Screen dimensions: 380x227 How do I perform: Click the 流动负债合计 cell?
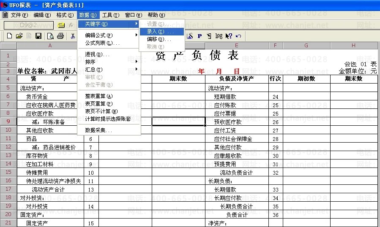tap(236, 173)
